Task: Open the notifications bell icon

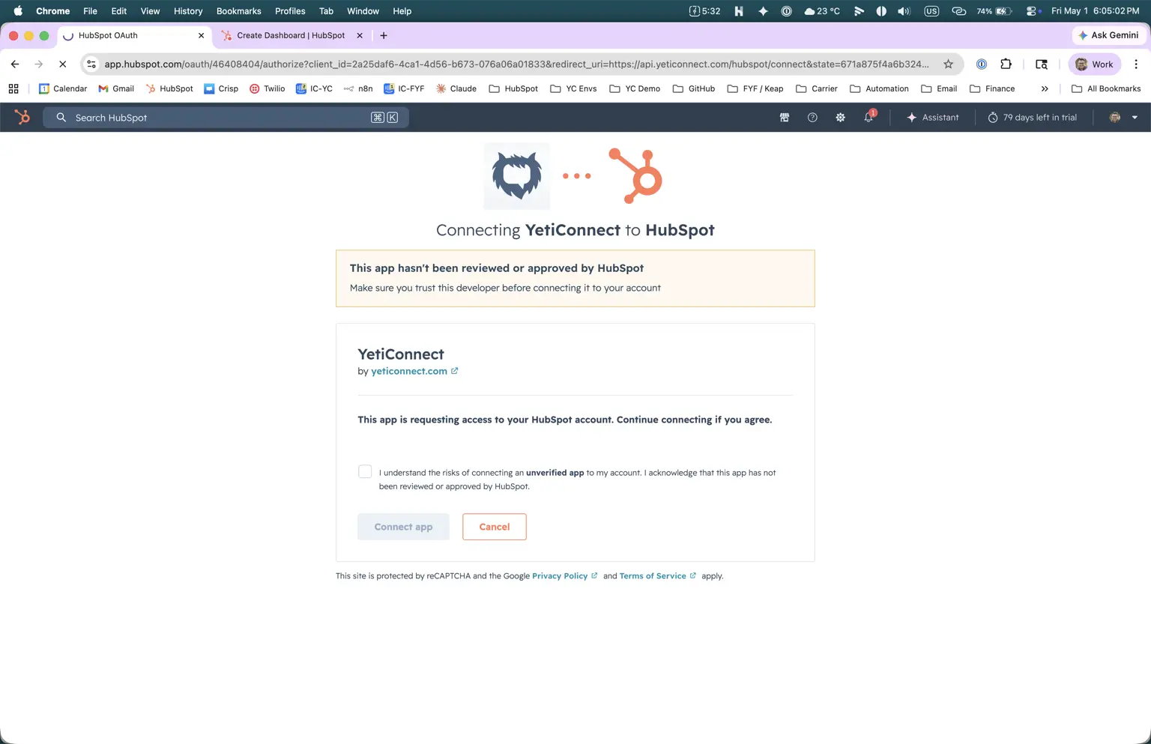Action: pyautogui.click(x=868, y=117)
